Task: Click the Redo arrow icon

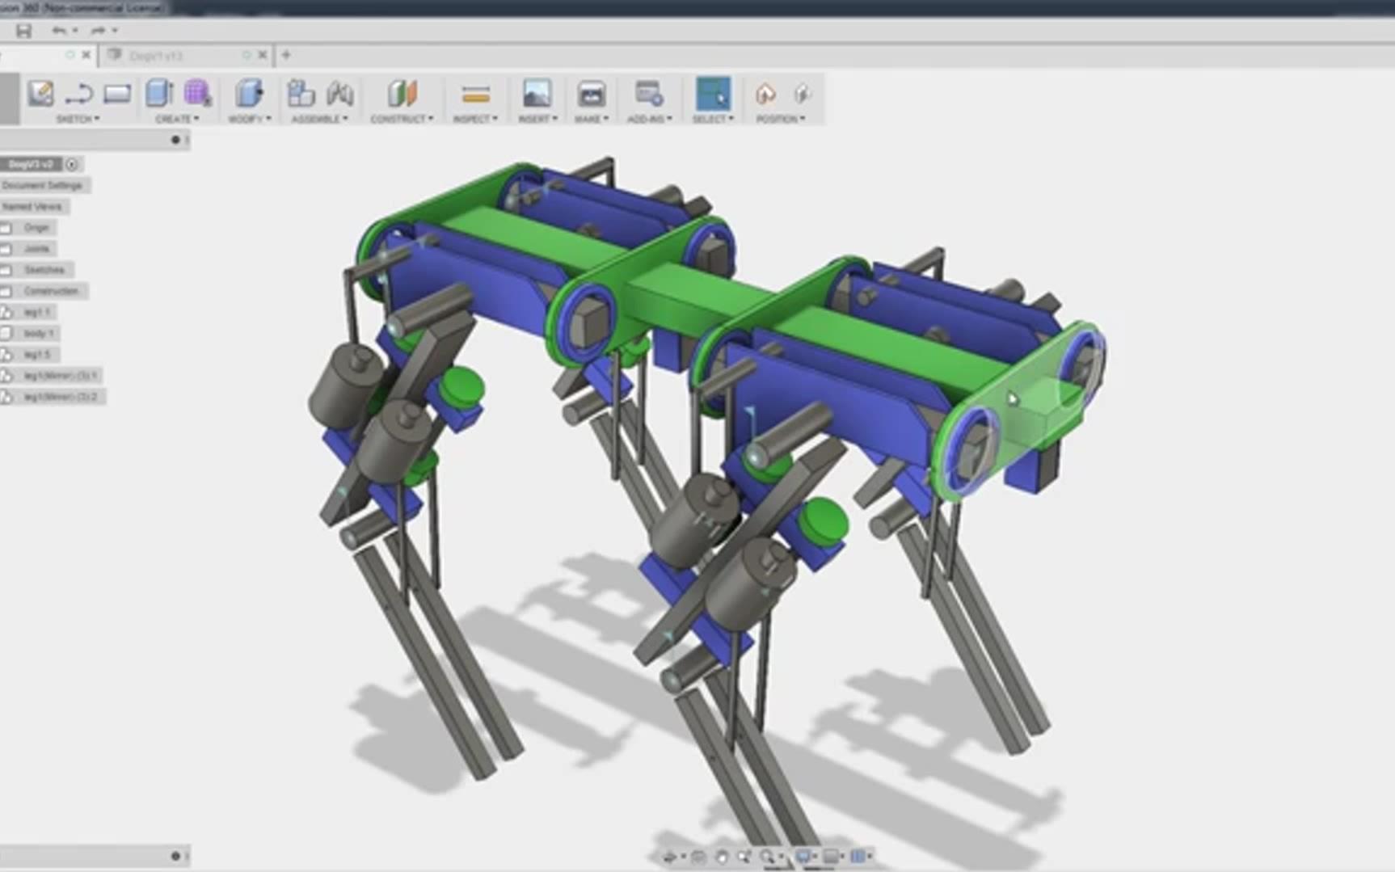Action: click(x=98, y=31)
